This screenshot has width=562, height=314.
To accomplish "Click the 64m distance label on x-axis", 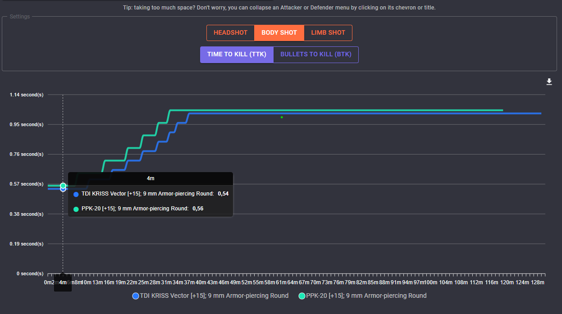I will (293, 282).
